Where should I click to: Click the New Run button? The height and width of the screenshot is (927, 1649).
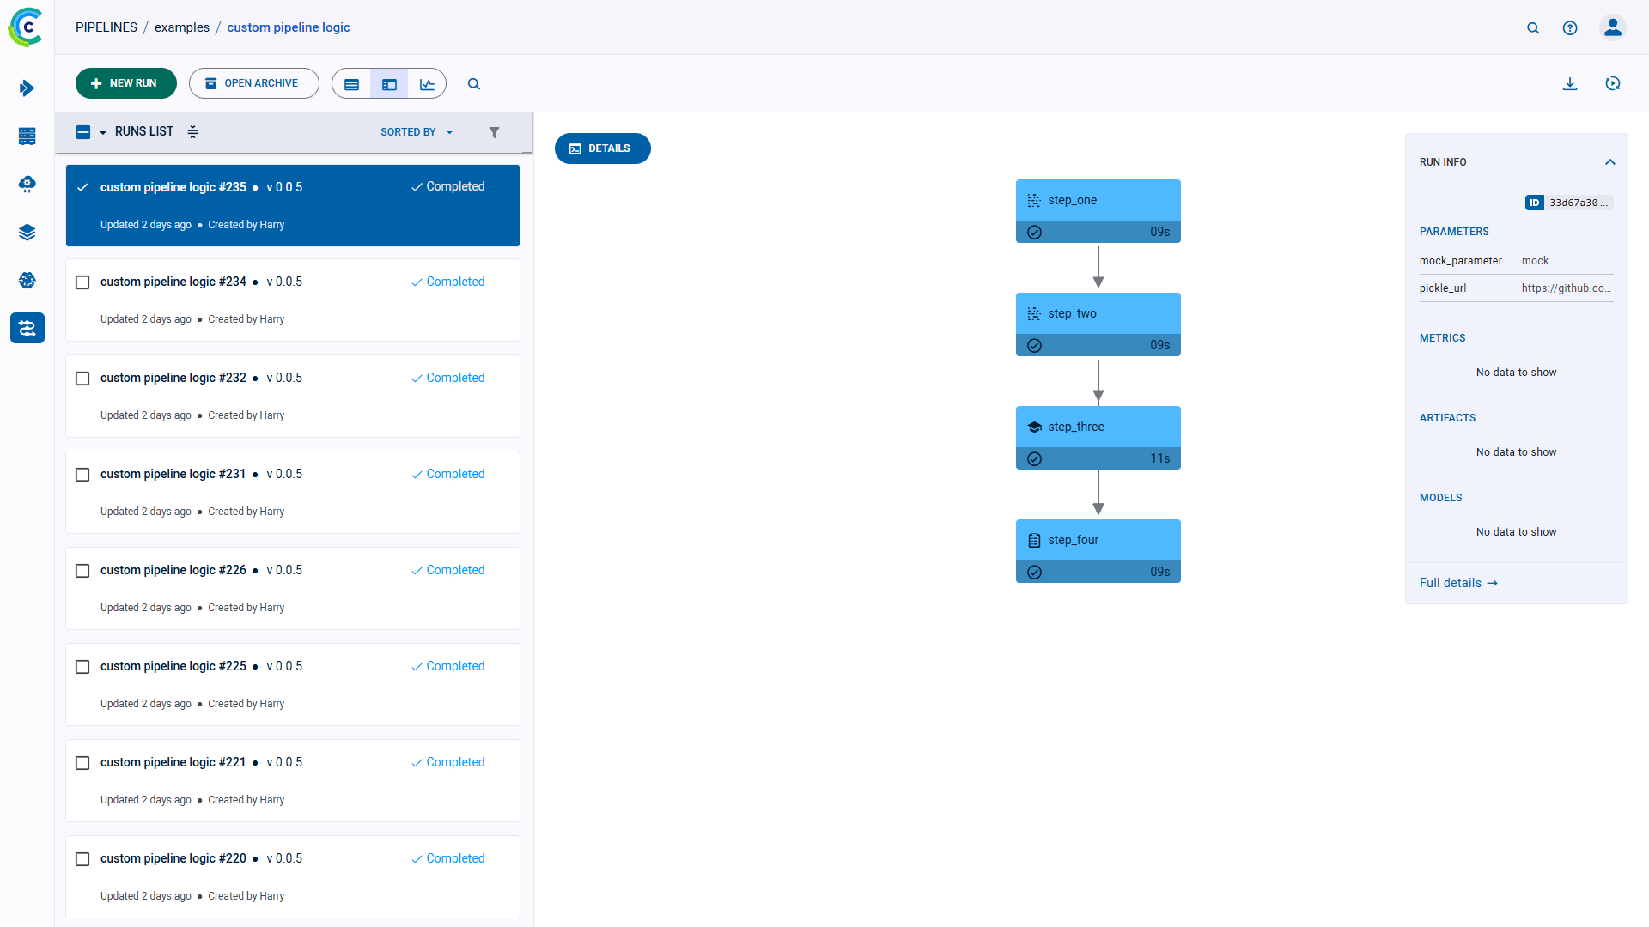pos(125,83)
